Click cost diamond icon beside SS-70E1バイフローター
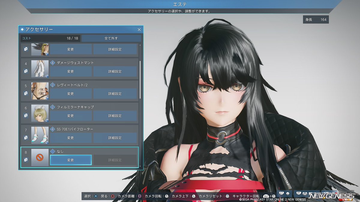 click(x=52, y=129)
